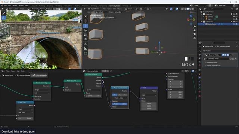This screenshot has height=134, width=239.
Task: Activate the Move tool in the viewport
Action: [86, 26]
